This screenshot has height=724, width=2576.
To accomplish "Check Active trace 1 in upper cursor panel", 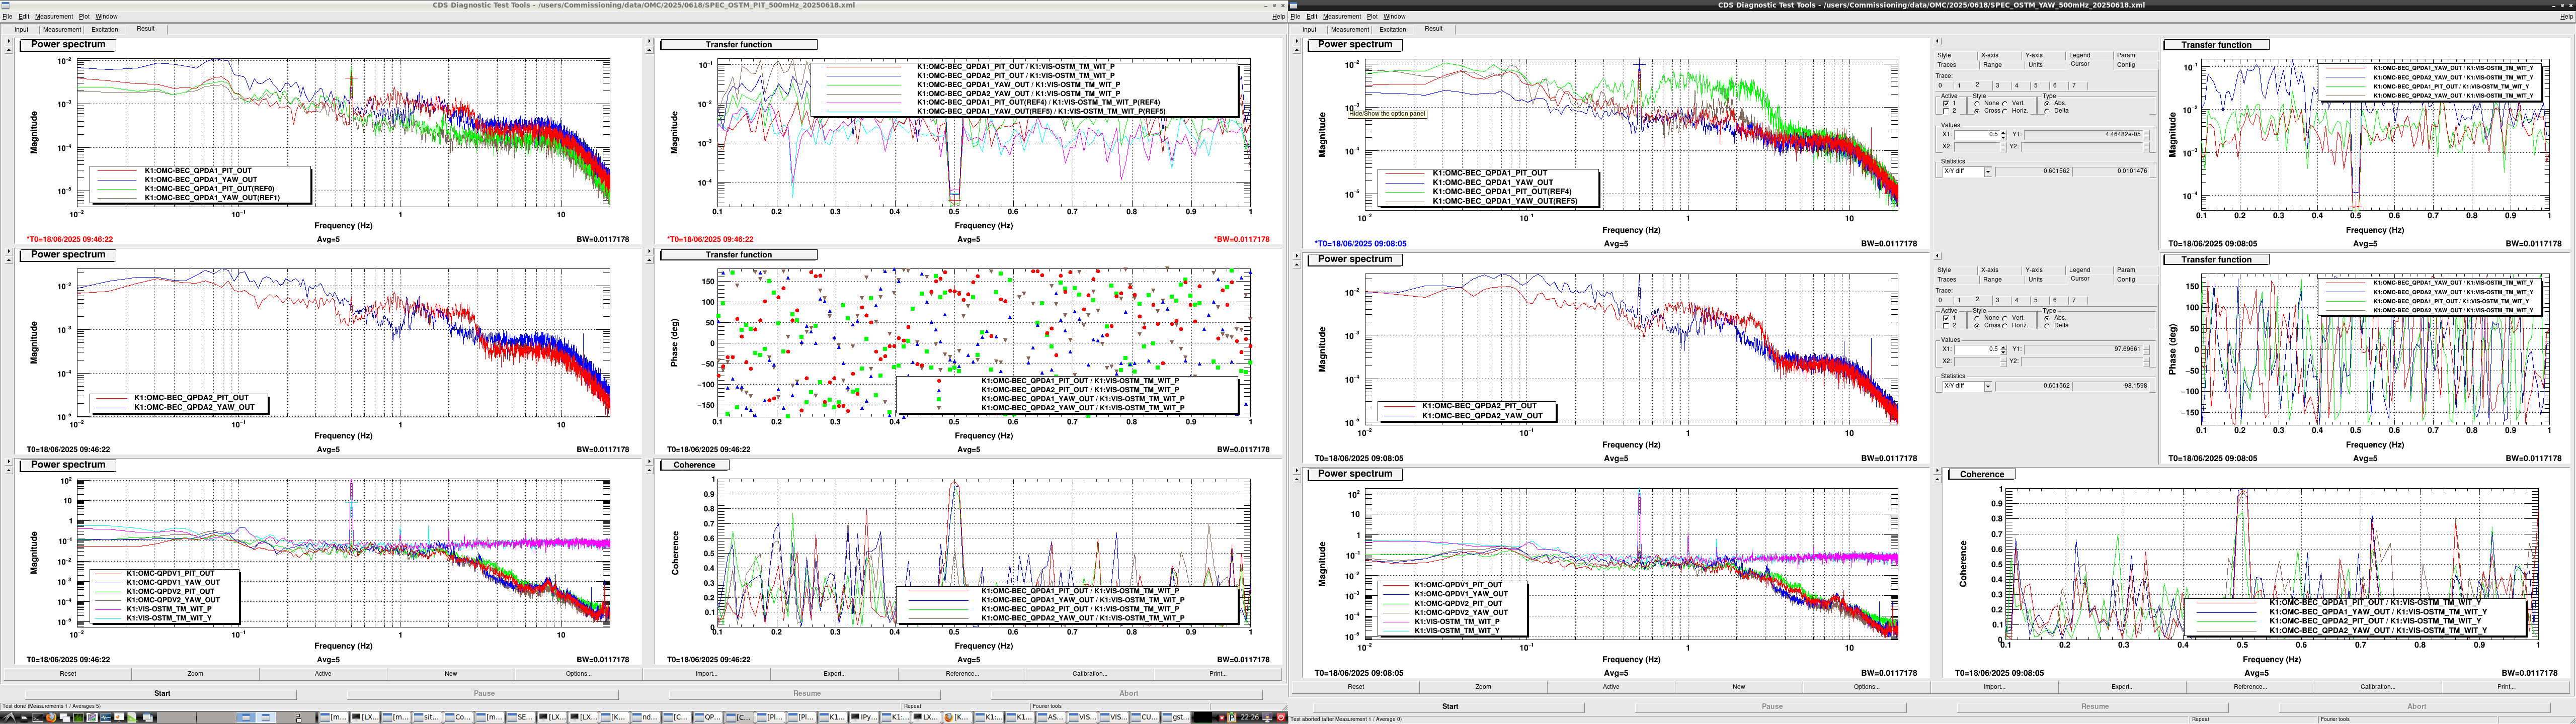I will click(x=1946, y=104).
